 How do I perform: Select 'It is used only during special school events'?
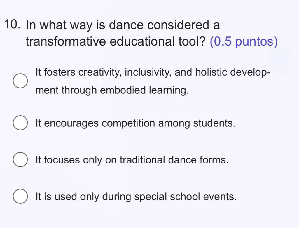[x=20, y=197]
